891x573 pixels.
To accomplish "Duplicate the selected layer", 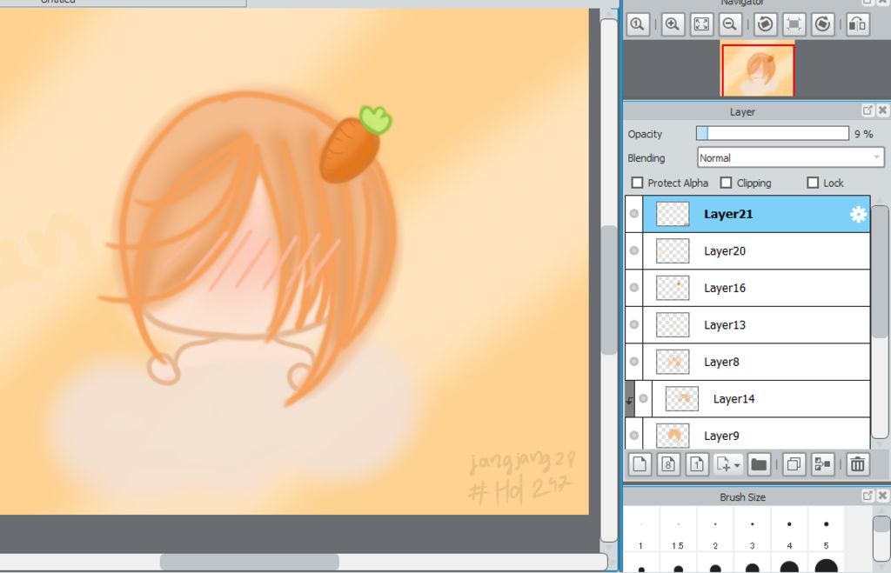I will click(x=794, y=464).
